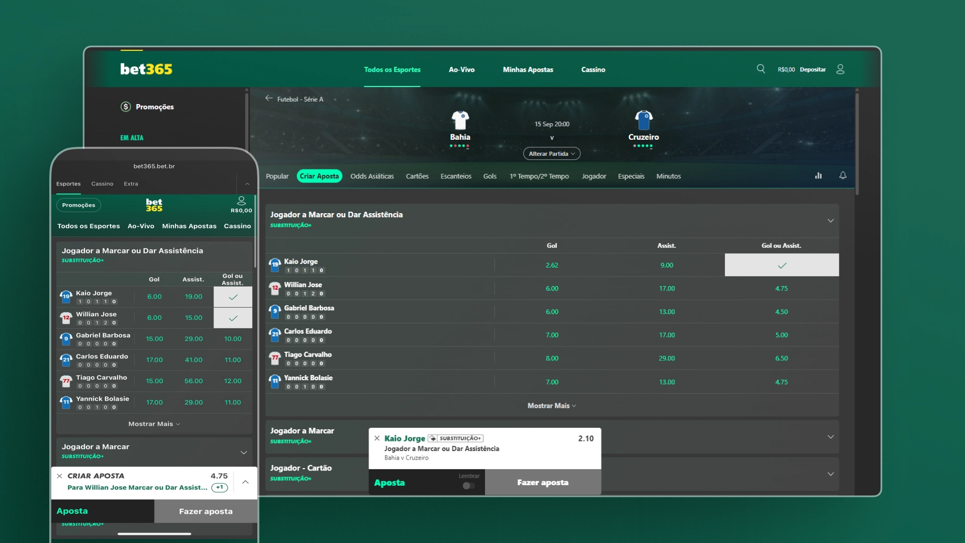965x543 pixels.
Task: Collapse Jogador a Marcar ou Dar Assistência section
Action: click(x=830, y=220)
